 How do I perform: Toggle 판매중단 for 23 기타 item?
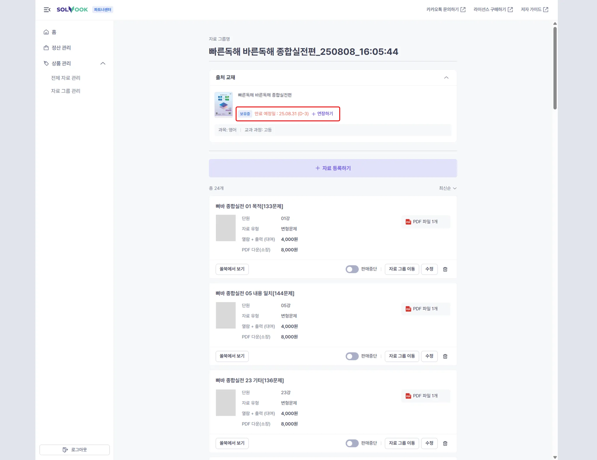(x=352, y=443)
